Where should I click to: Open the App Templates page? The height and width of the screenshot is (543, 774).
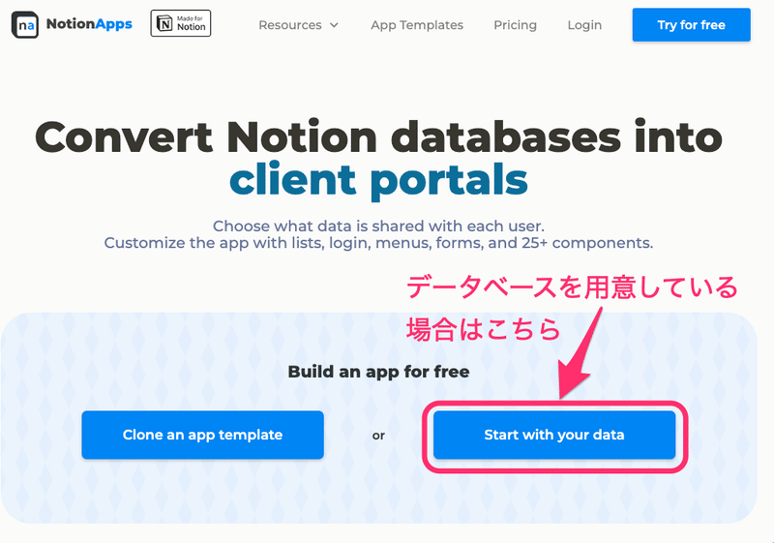point(417,25)
